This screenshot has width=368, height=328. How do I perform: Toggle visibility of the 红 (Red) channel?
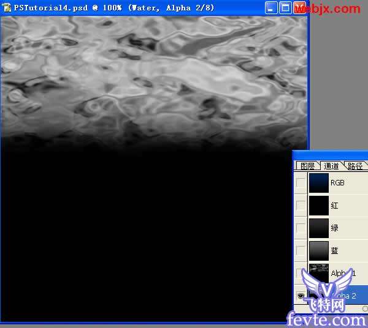tap(301, 206)
